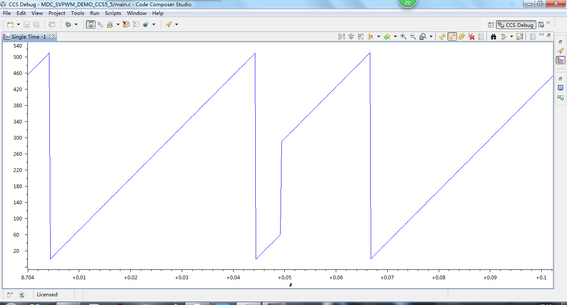The height and width of the screenshot is (305, 567).
Task: Open the Debug dropdown arrow
Action: (76, 25)
